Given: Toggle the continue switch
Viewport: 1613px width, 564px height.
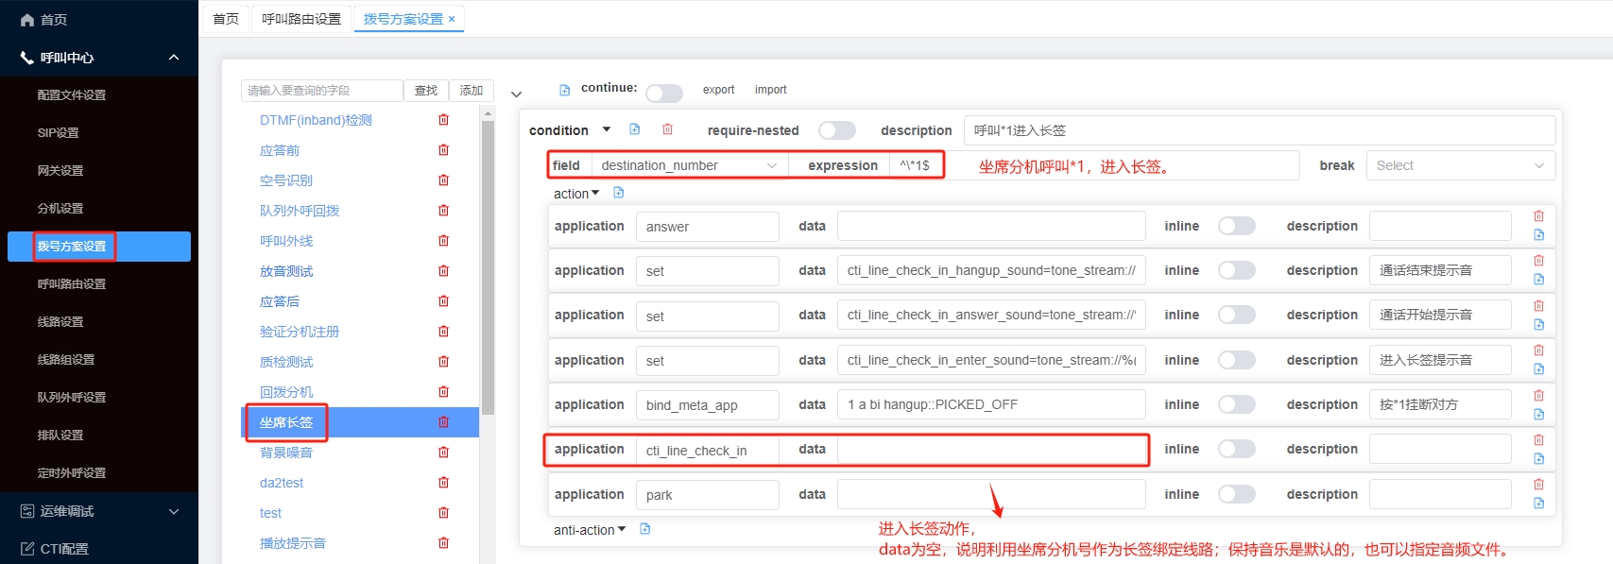Looking at the screenshot, I should click(x=664, y=93).
